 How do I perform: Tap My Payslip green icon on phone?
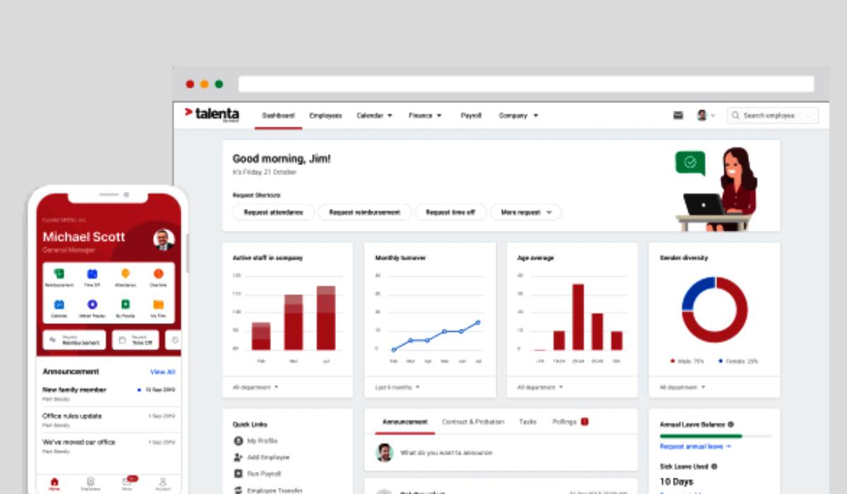coord(125,304)
